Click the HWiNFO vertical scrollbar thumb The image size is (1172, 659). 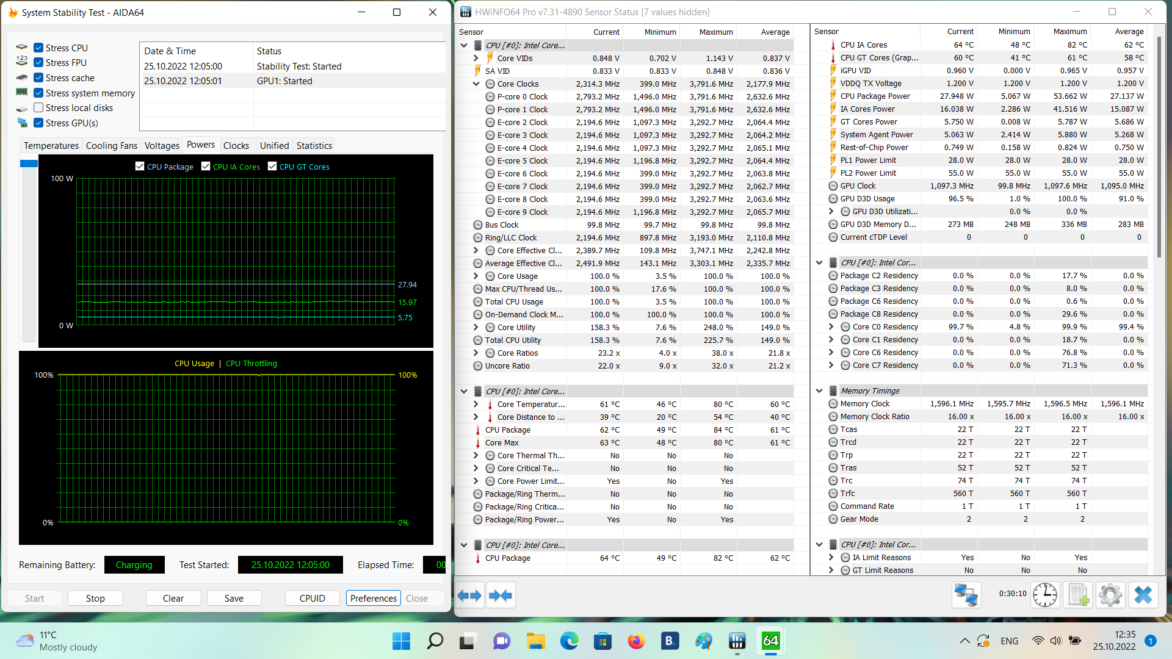point(1159,146)
